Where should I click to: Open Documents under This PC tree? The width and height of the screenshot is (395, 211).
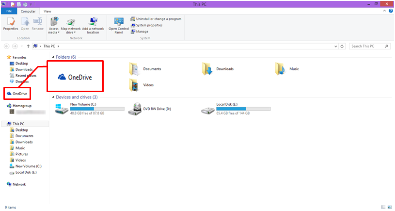21,136
